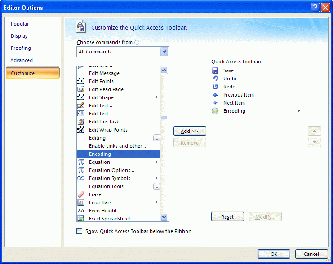333x264 pixels.
Task: Click the Next Item down-arrow icon
Action: 215,103
